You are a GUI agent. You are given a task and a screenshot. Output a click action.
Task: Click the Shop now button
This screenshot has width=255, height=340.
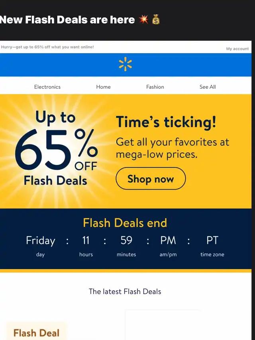(x=151, y=178)
